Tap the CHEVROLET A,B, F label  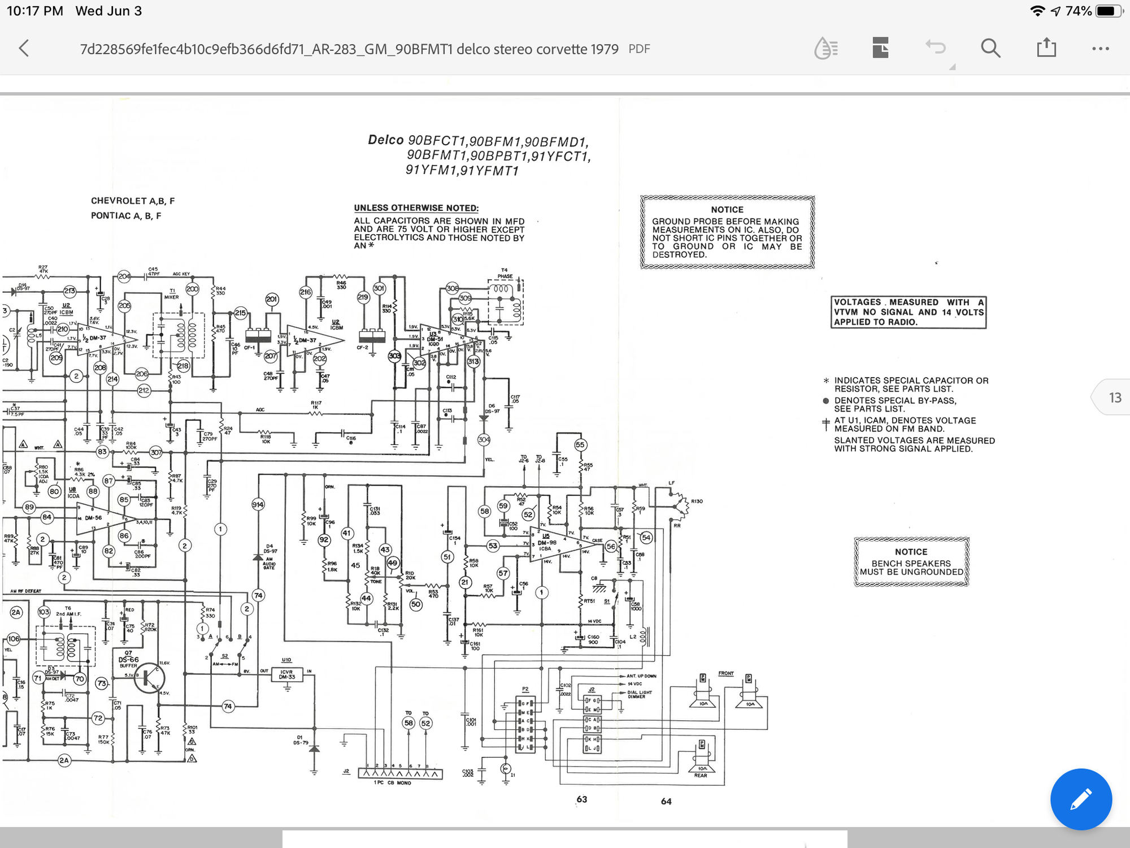coord(133,201)
